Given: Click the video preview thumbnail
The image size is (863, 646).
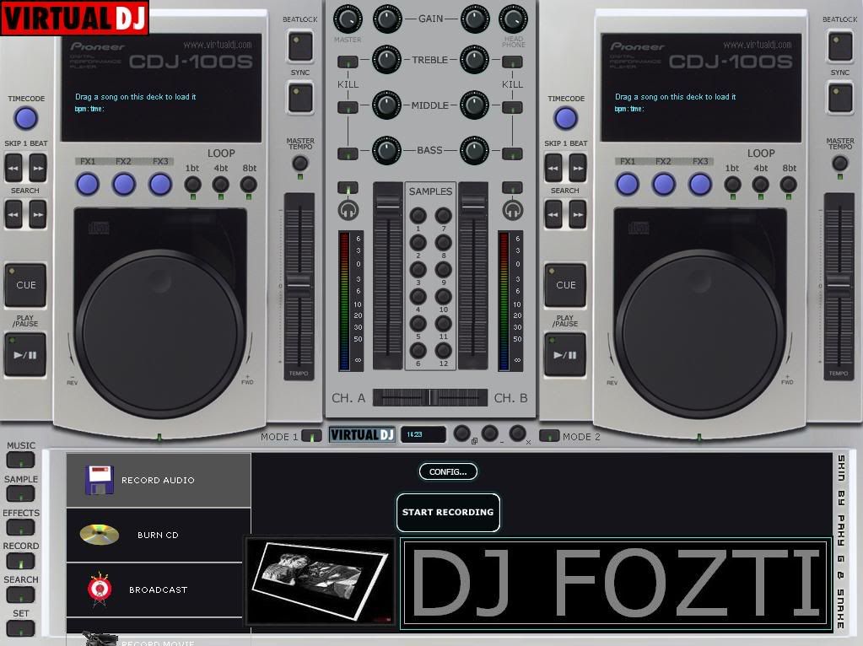Looking at the screenshot, I should click(321, 581).
